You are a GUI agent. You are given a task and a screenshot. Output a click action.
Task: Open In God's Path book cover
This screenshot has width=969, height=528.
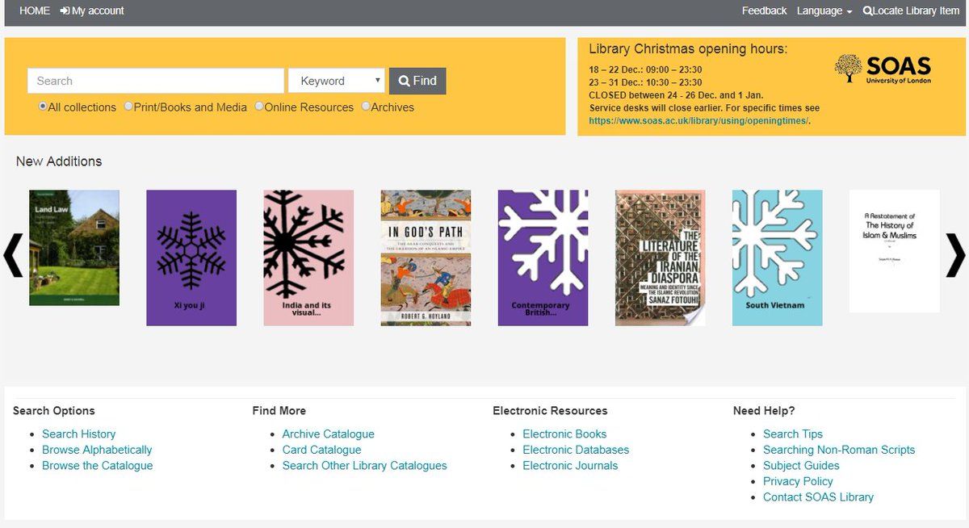[x=426, y=258]
